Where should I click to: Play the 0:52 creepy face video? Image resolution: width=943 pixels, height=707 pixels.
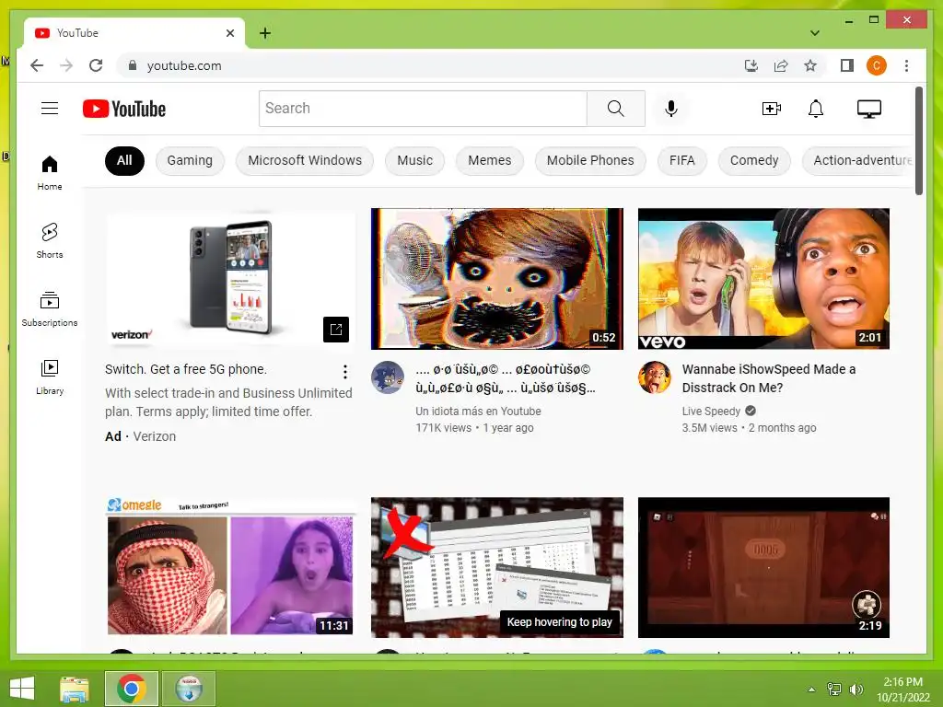496,278
